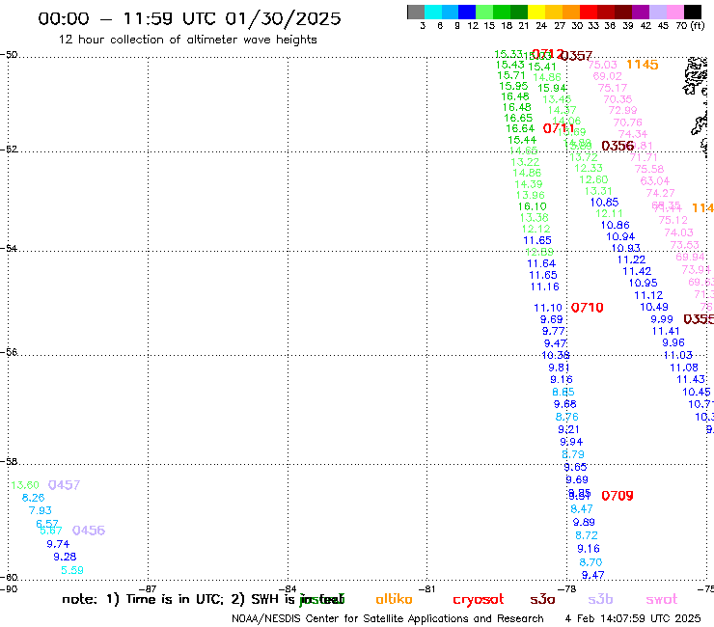
Task: Click the blue wave height 9.77
Action: coord(553,332)
